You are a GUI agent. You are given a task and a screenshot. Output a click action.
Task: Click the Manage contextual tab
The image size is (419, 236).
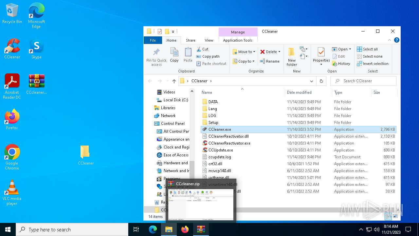(238, 32)
